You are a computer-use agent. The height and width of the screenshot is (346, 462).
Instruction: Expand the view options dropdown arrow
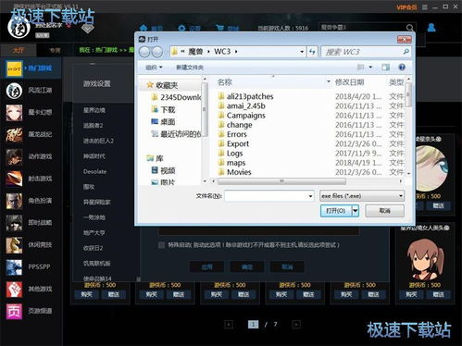pos(370,67)
